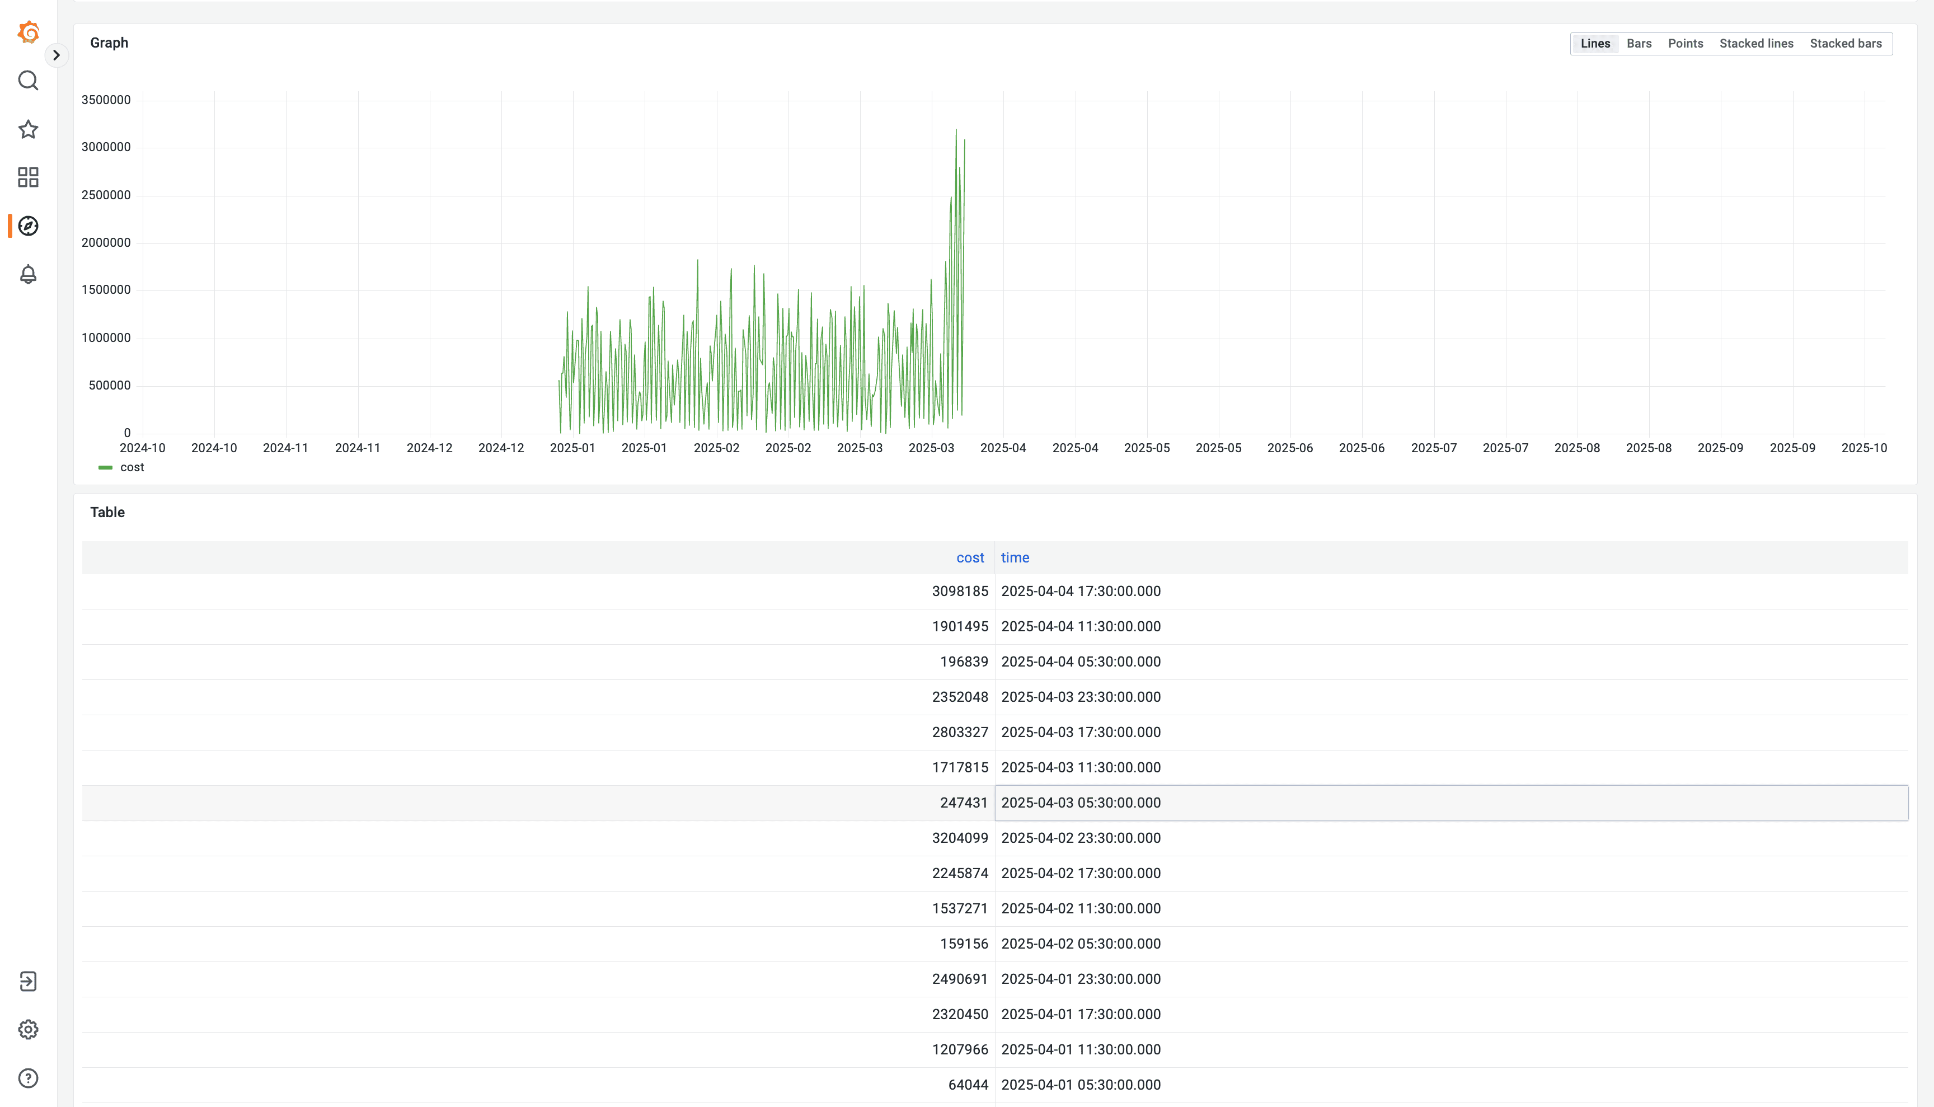The width and height of the screenshot is (1934, 1107).
Task: Sort the table by time column header
Action: [1015, 558]
